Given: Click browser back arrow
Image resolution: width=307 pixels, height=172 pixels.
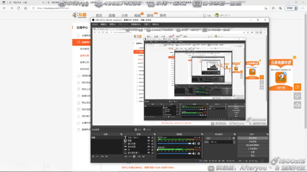Looking at the screenshot, I should point(5,8).
